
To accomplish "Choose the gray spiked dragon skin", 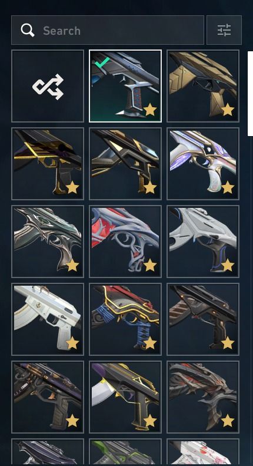I will (x=203, y=397).
